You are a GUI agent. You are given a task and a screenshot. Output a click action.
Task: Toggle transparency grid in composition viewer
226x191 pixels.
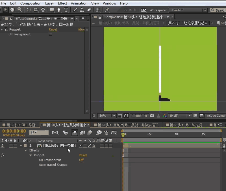tap(201, 116)
